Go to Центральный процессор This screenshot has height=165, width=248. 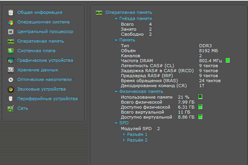(45, 31)
